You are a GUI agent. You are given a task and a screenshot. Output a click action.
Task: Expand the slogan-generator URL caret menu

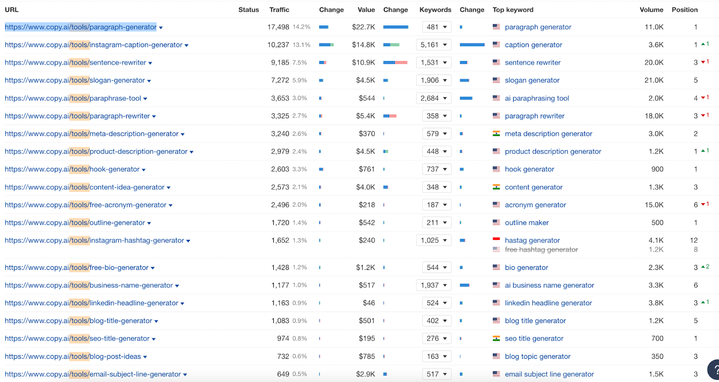[x=149, y=81]
